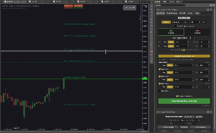Uncheck the Take Profit 4 checkbox

(x=159, y=84)
